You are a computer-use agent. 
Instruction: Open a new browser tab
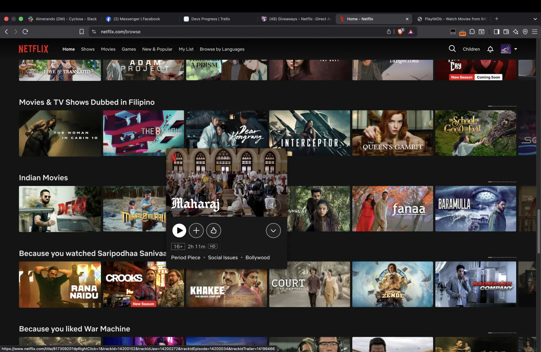497,19
